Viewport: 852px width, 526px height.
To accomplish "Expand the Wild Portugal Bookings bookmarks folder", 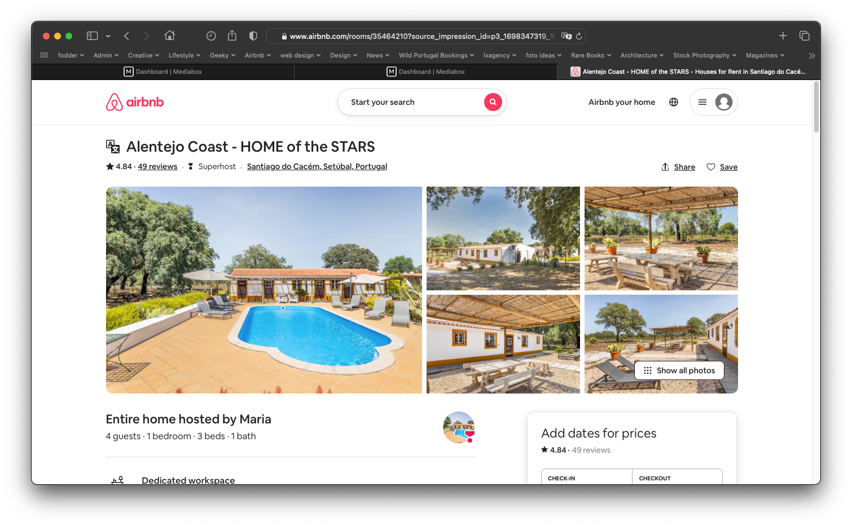I will click(436, 55).
